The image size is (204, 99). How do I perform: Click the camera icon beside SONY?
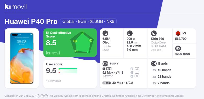tap(105, 64)
